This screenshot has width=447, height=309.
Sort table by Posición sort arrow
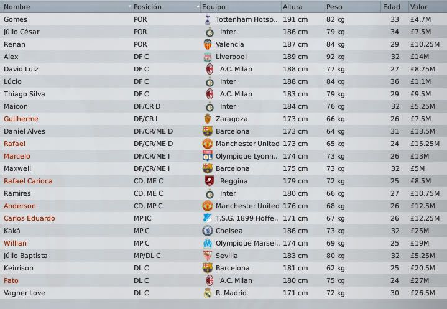point(197,7)
